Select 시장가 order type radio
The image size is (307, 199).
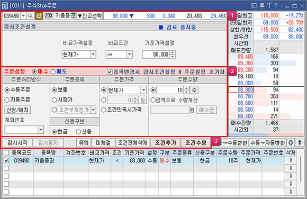(54, 100)
